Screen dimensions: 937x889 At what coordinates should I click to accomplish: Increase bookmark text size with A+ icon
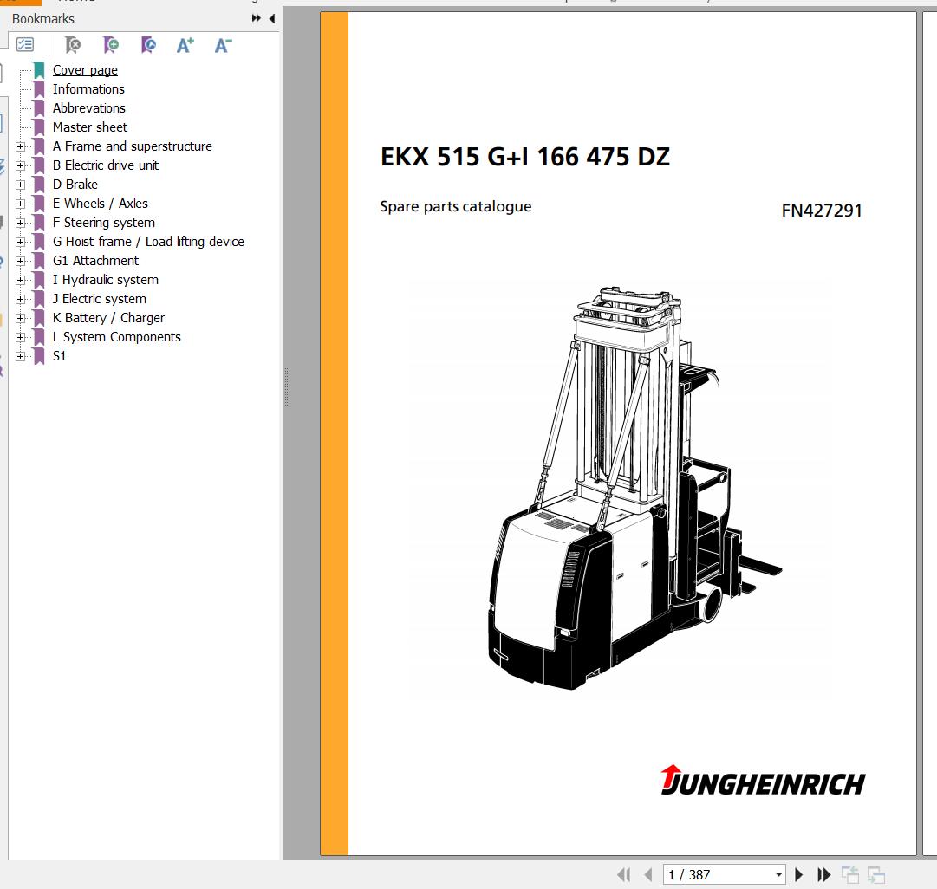click(x=185, y=45)
